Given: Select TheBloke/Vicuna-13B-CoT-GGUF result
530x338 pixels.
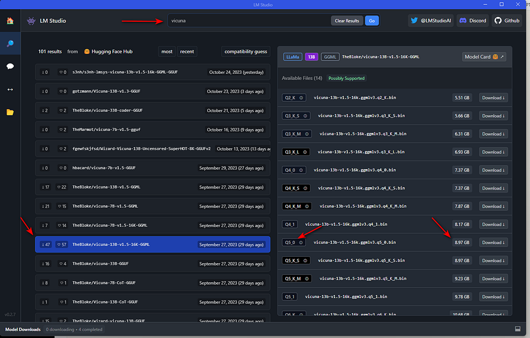Looking at the screenshot, I should pos(153,302).
